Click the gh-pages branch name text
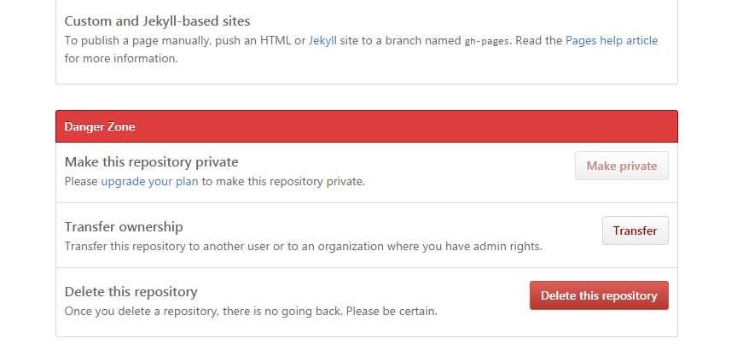Screen dimensions: 743x362 pos(486,41)
